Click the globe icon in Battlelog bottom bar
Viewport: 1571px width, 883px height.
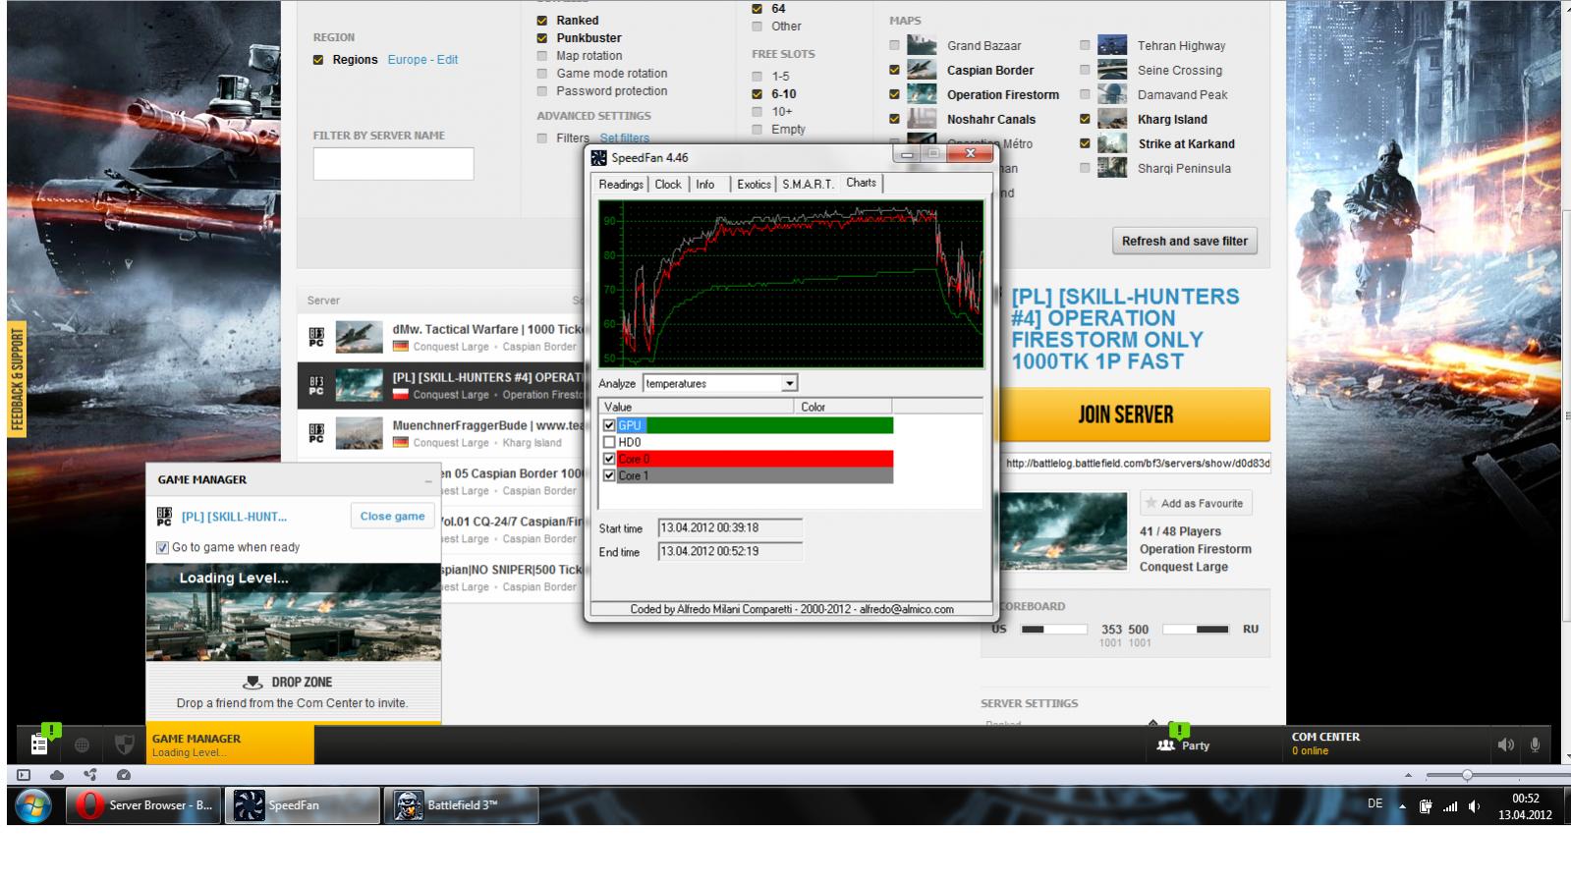pos(82,745)
